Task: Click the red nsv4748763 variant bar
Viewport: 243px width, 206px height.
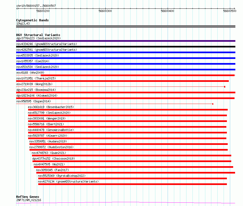Action: point(132,156)
